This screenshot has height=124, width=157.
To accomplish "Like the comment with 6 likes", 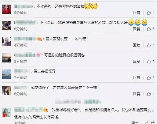I will pos(148,29).
